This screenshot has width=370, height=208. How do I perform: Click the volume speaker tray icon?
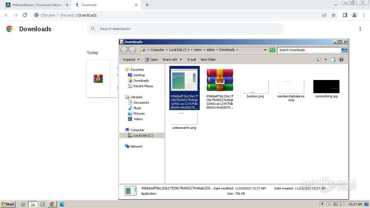[329, 204]
